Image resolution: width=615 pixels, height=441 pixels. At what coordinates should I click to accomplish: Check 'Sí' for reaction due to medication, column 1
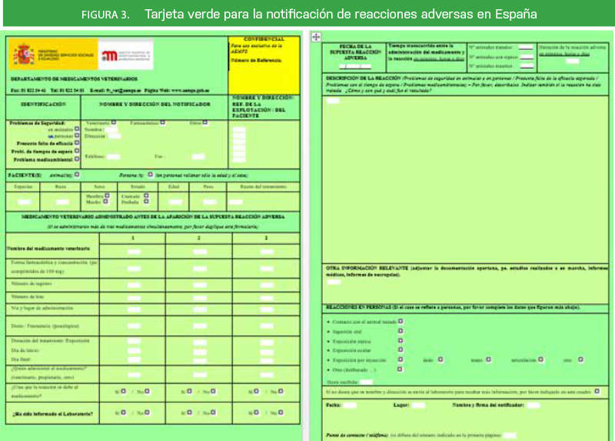click(124, 391)
